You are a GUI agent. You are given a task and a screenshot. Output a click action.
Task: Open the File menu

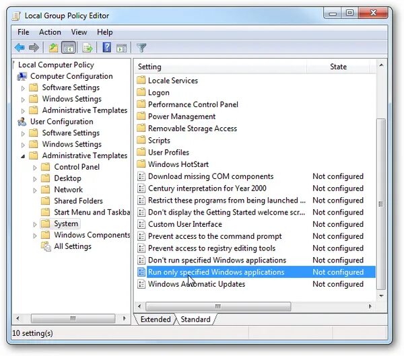point(23,32)
